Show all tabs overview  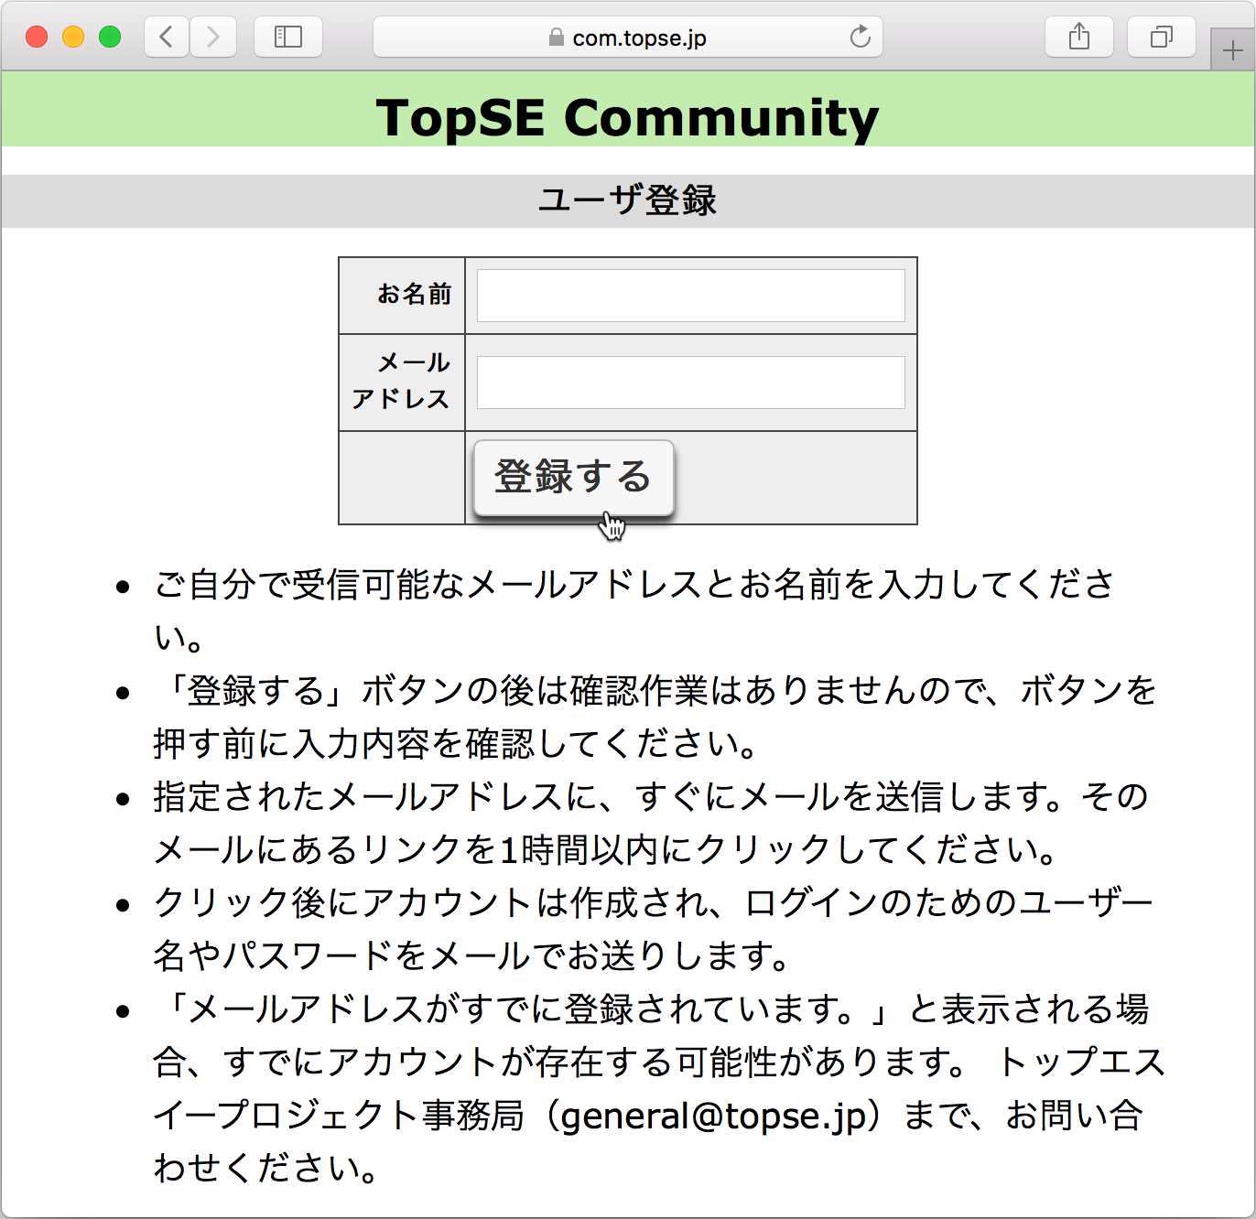[x=1161, y=38]
